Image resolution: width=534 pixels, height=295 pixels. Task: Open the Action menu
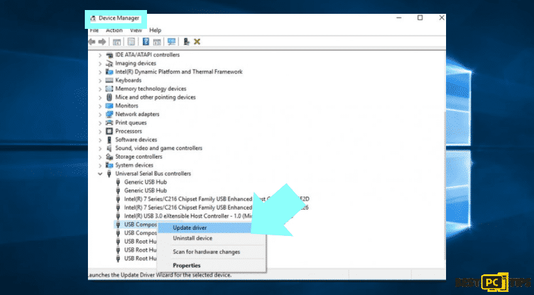(114, 30)
